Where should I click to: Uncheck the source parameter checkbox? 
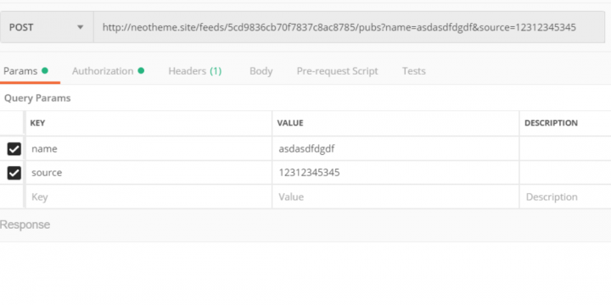[x=14, y=173]
